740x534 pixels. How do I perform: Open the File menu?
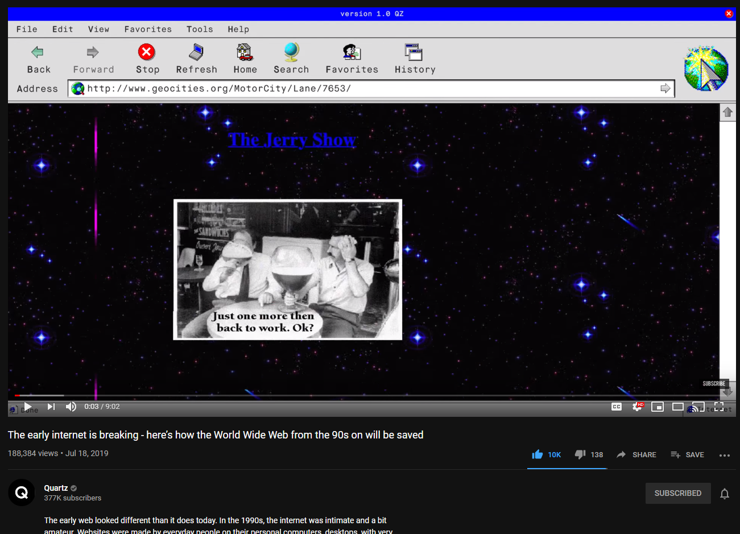tap(27, 29)
